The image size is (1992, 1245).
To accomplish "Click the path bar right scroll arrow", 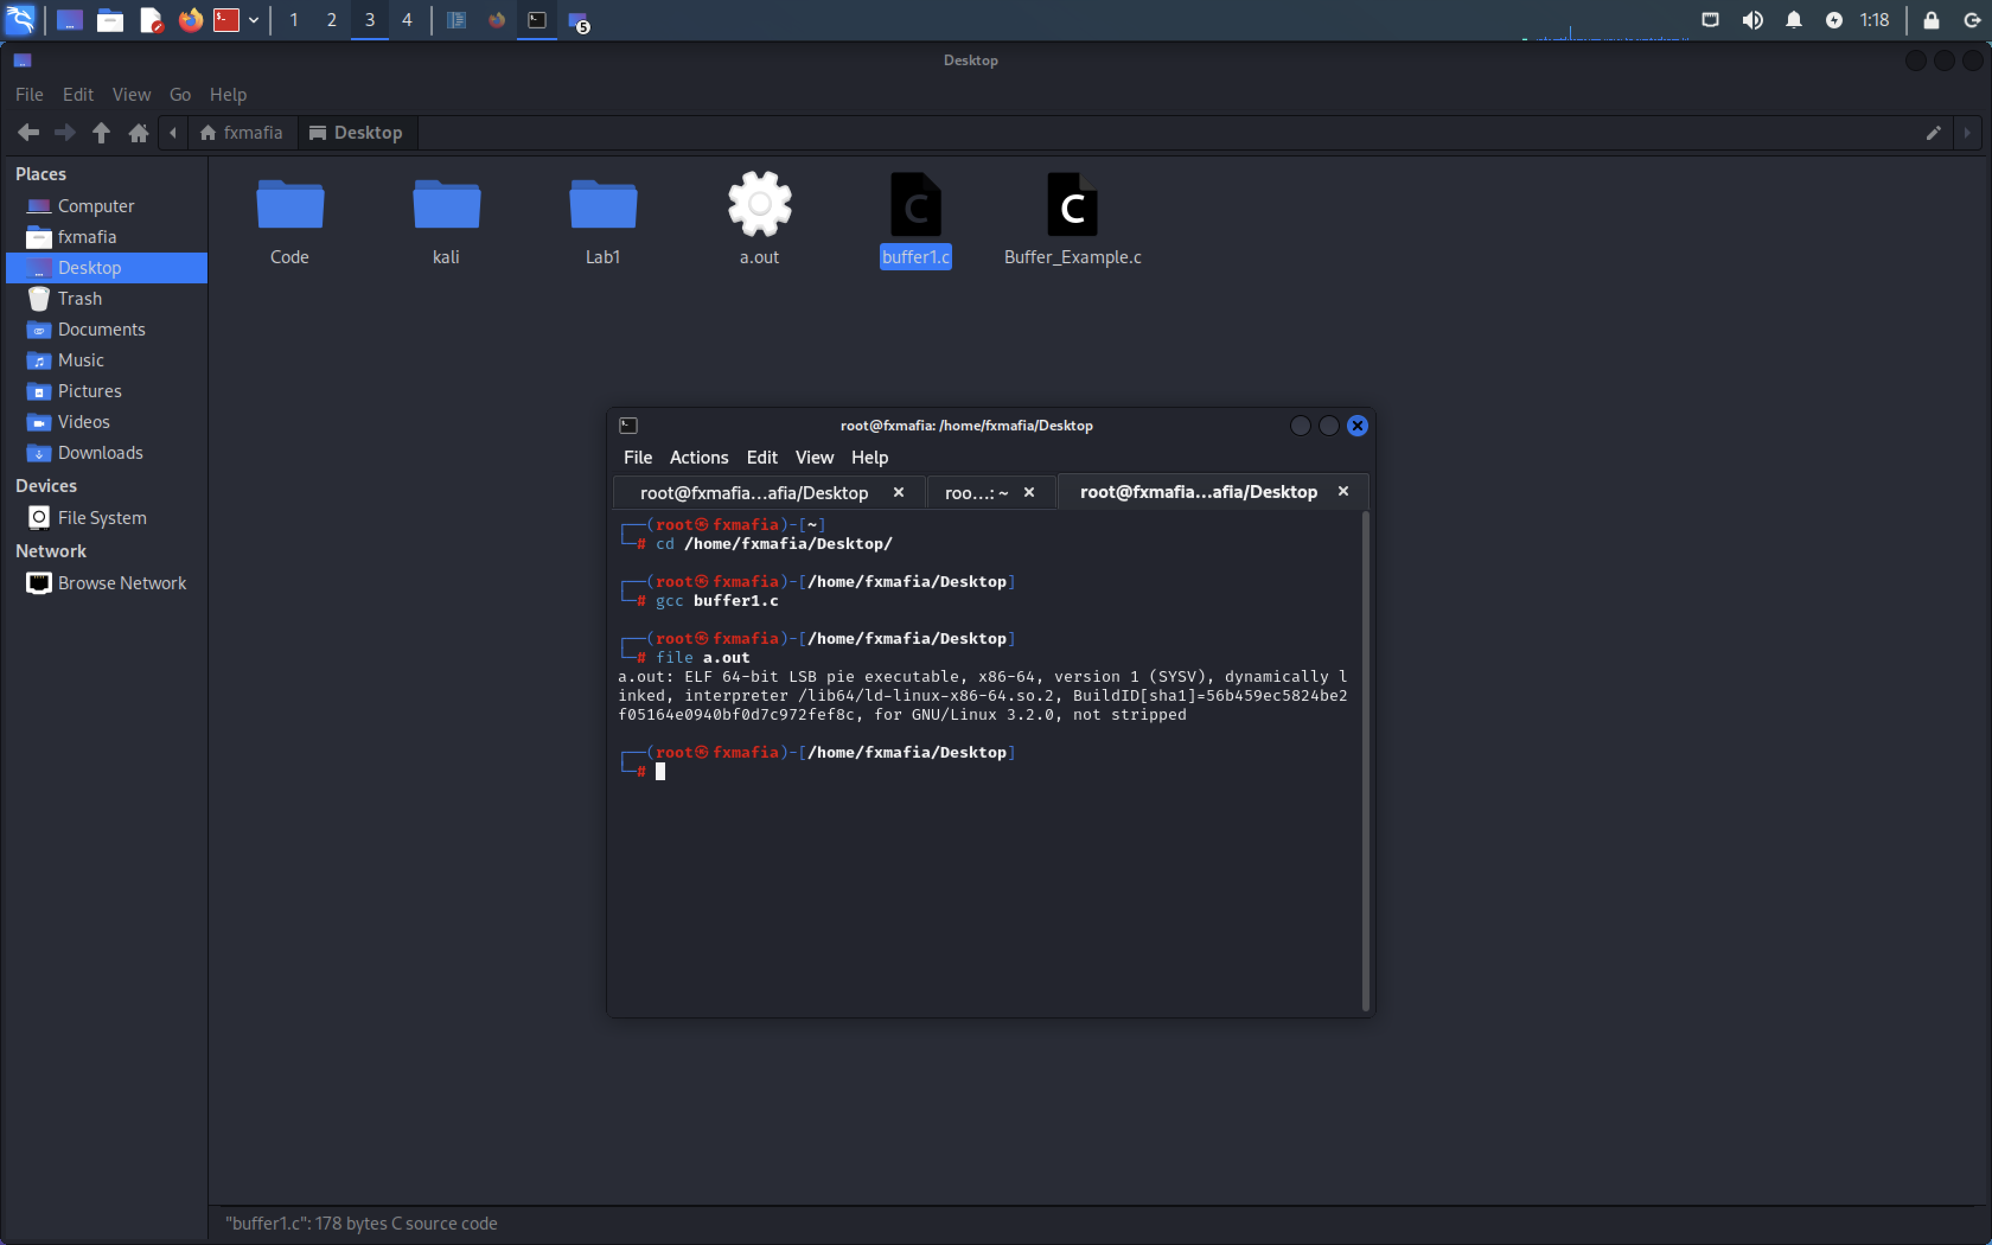I will [x=1967, y=133].
